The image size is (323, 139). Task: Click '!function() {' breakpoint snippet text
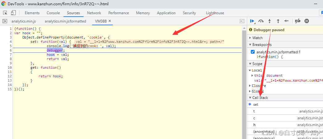tap(269, 57)
